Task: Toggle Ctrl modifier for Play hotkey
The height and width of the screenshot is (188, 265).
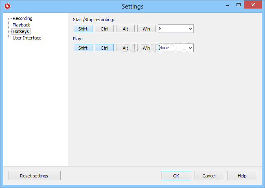Action: click(x=104, y=48)
